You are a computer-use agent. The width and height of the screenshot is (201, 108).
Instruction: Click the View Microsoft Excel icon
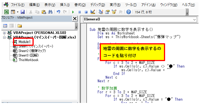(7, 12)
